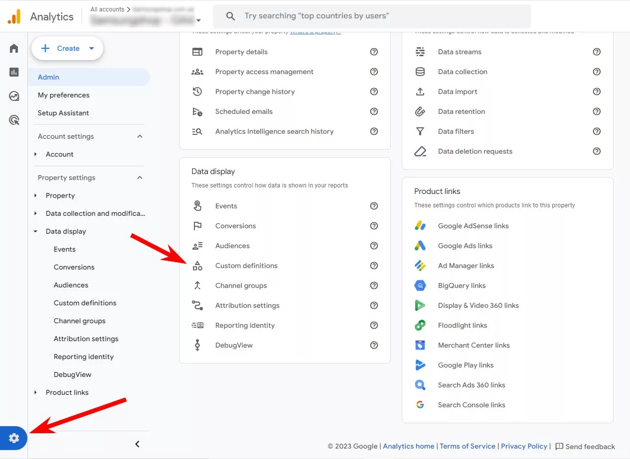Click the Conversions flag icon in card
This screenshot has width=630, height=459.
197,226
